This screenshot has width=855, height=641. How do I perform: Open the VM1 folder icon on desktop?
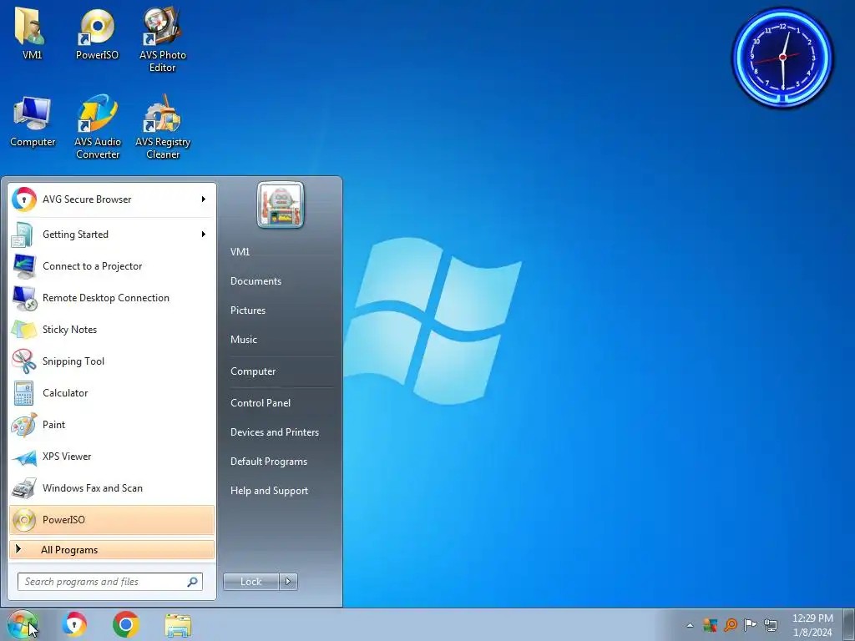[33, 33]
